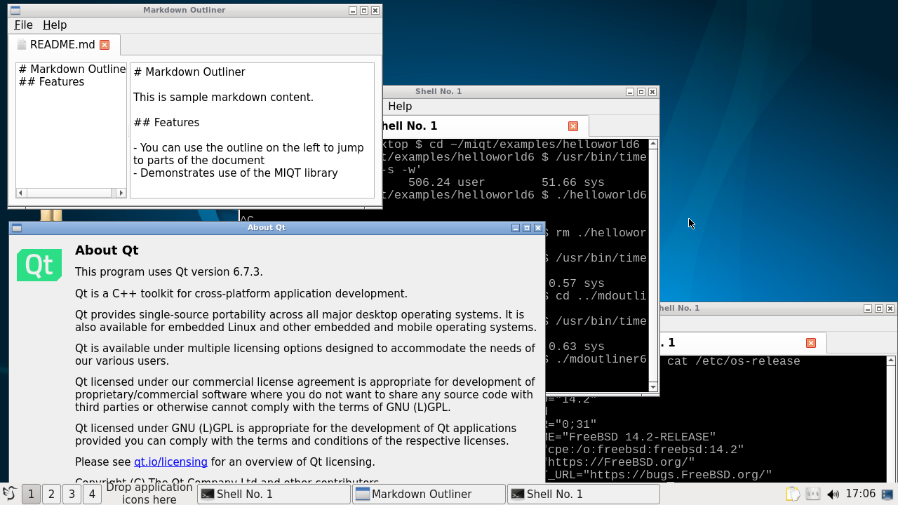Click 'This program uses Qt version 6.7.3.'
This screenshot has width=898, height=505.
[169, 272]
